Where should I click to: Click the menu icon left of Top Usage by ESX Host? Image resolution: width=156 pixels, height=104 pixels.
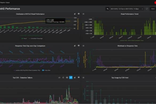[83, 78]
